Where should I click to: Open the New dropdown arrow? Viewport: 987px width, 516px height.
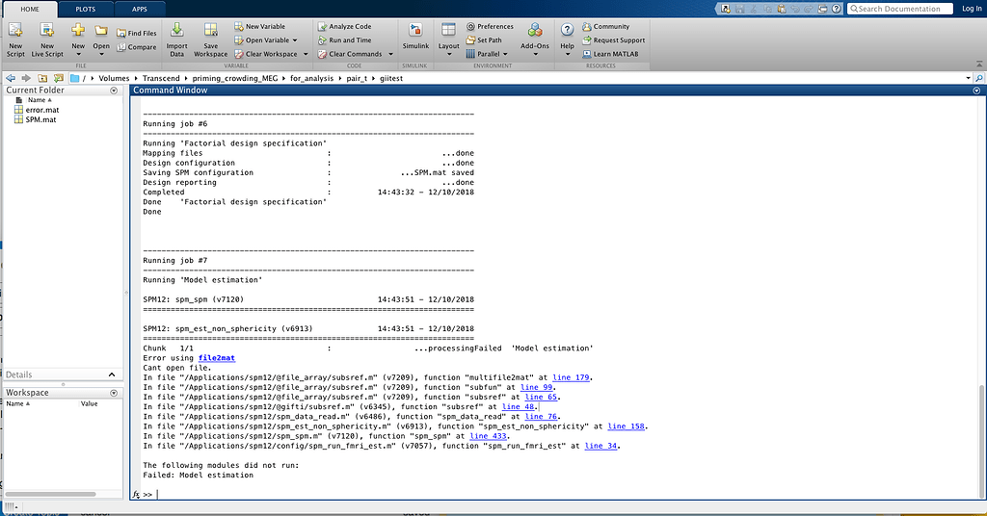click(x=78, y=54)
